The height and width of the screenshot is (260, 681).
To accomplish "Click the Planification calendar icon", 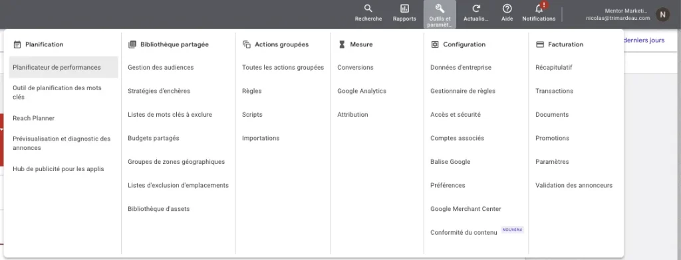I will coord(17,44).
